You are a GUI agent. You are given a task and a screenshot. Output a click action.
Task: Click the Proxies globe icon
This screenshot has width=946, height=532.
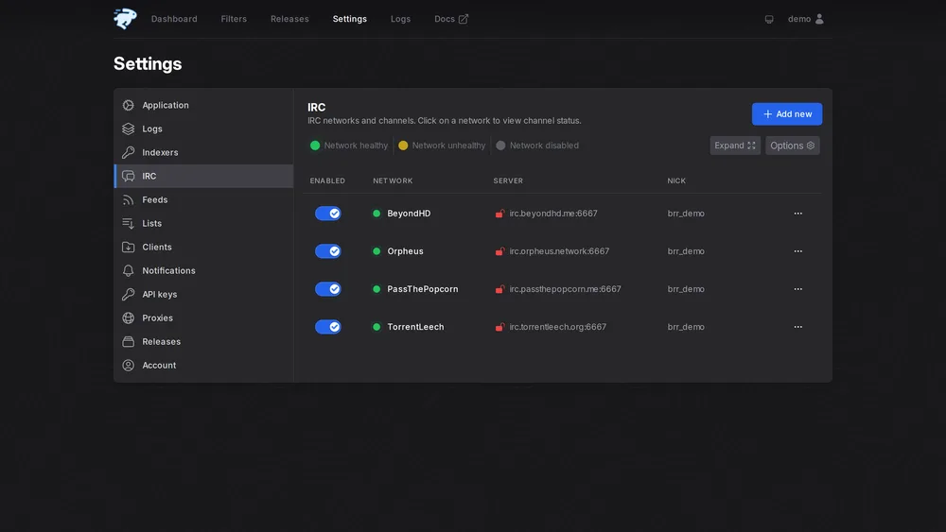click(128, 317)
